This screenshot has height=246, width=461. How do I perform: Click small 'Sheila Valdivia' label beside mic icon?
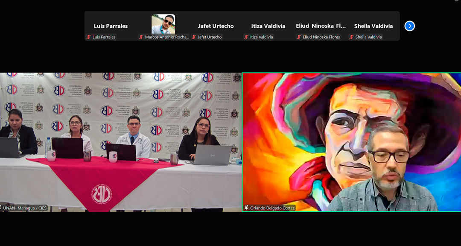click(x=369, y=37)
